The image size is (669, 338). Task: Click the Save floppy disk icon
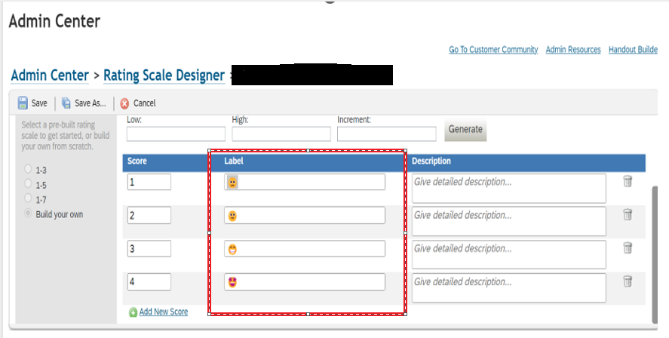click(23, 103)
